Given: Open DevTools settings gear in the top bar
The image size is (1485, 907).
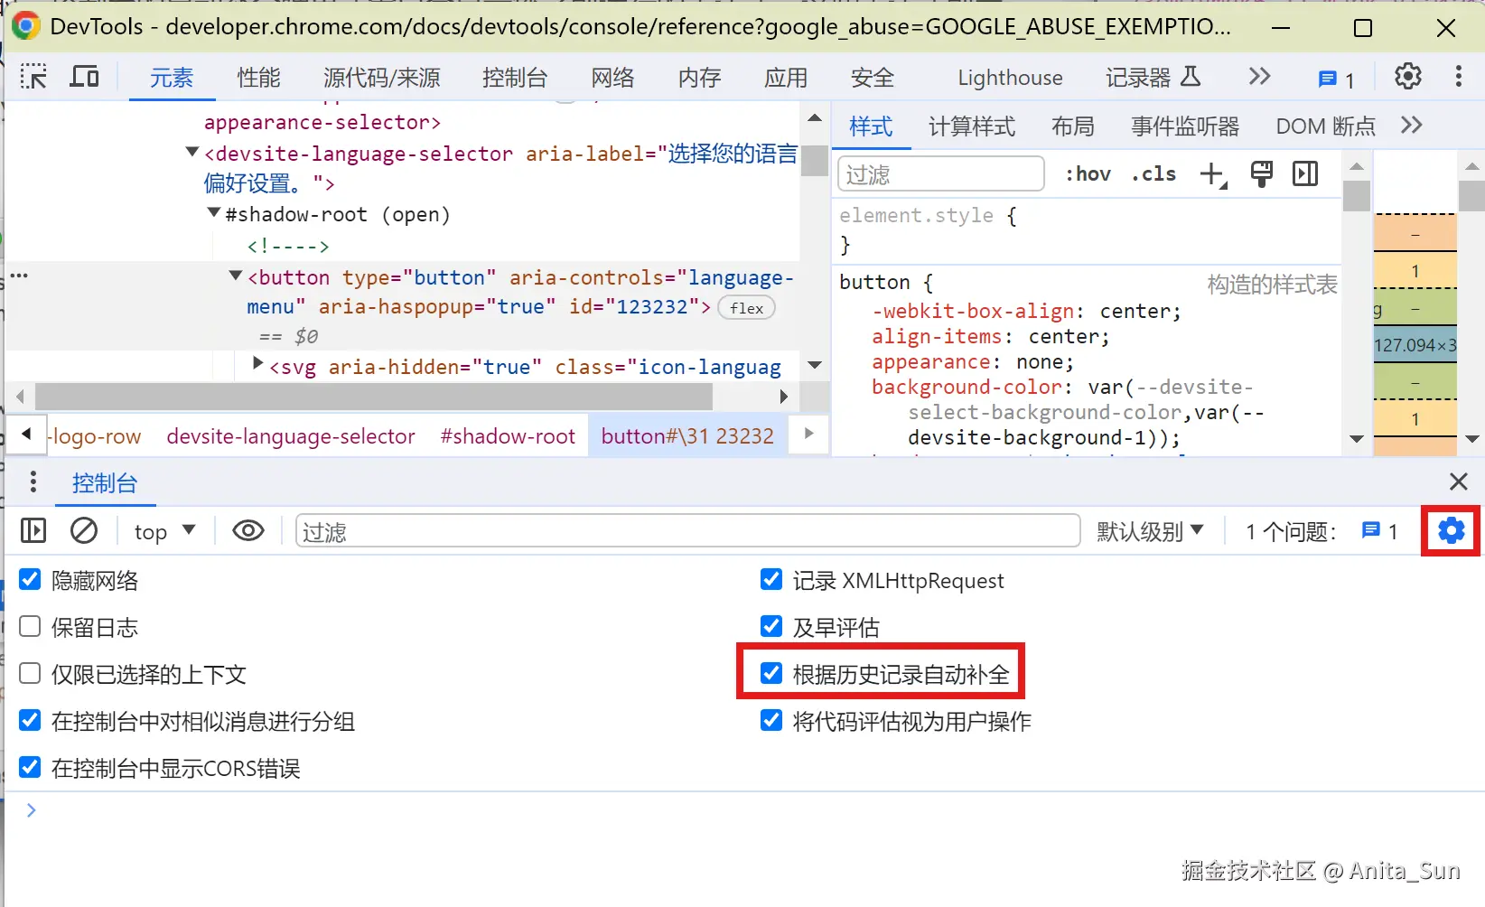Looking at the screenshot, I should (x=1407, y=77).
